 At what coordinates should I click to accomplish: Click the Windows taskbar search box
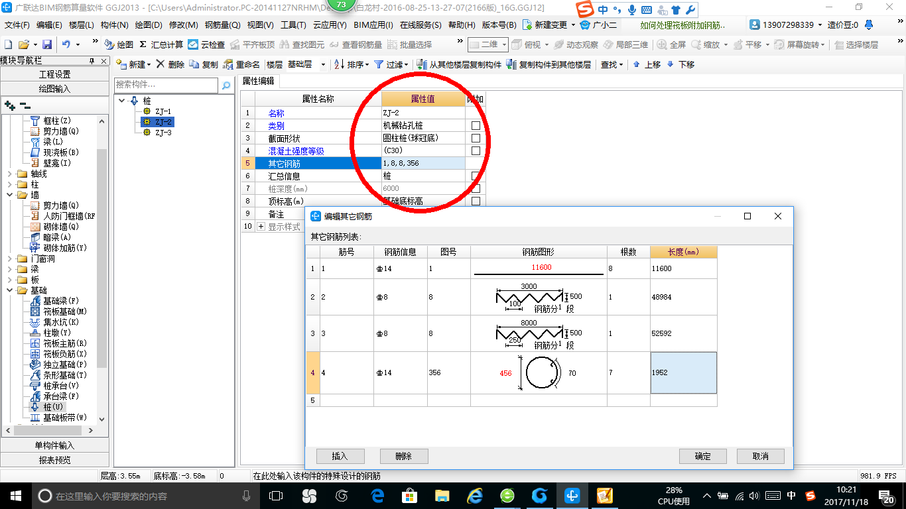(x=146, y=495)
